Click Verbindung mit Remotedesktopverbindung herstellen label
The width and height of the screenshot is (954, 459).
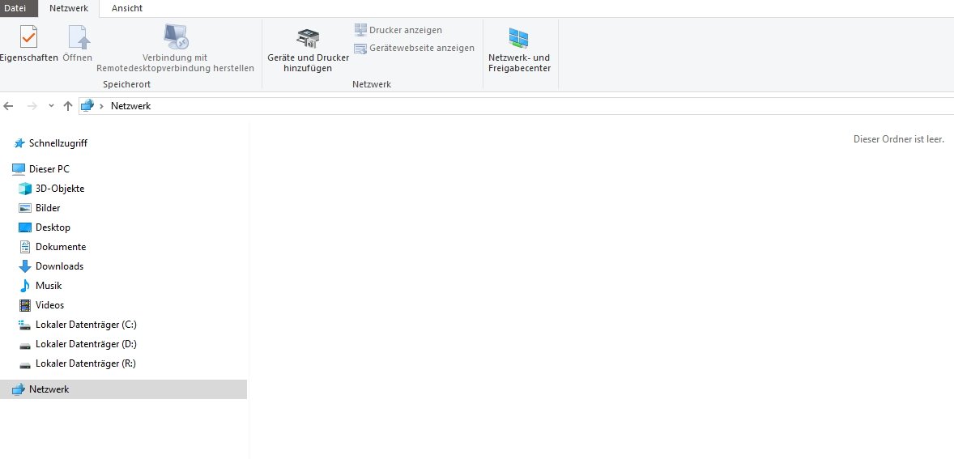tap(175, 63)
